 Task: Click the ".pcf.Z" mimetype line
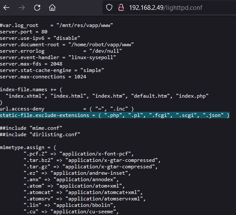79,154
